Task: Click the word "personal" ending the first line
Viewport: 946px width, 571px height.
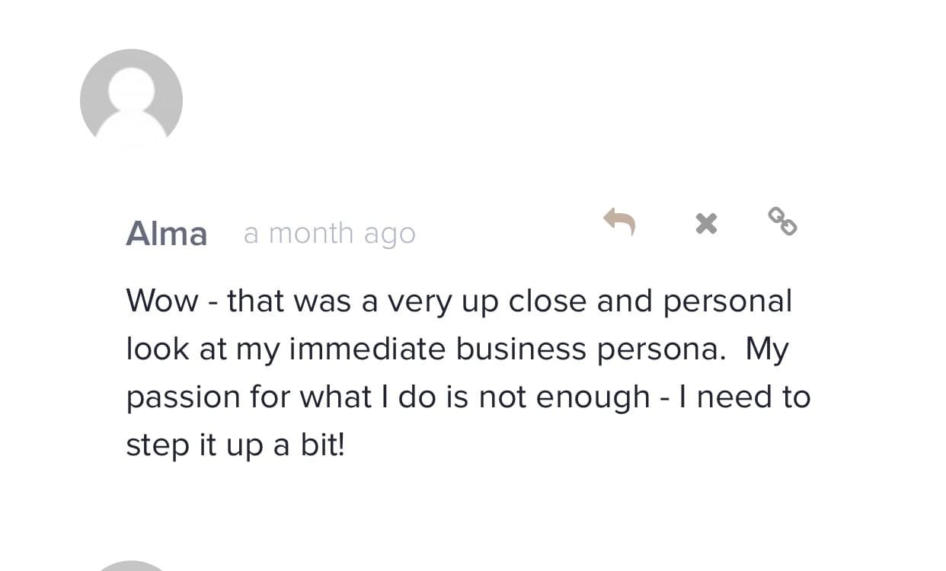Action: 727,302
